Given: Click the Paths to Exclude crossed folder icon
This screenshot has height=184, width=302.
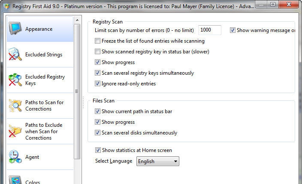Looking at the screenshot, I should [x=15, y=131].
